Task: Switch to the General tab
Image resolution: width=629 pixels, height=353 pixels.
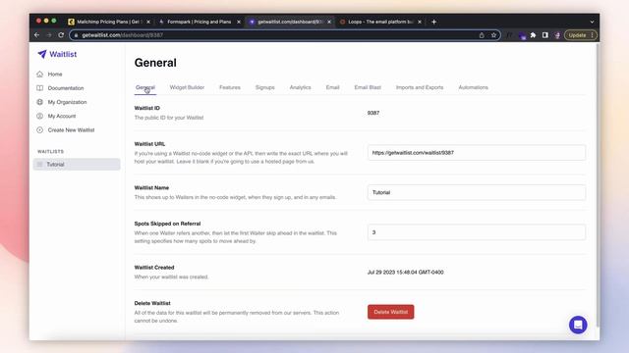Action: pyautogui.click(x=145, y=87)
